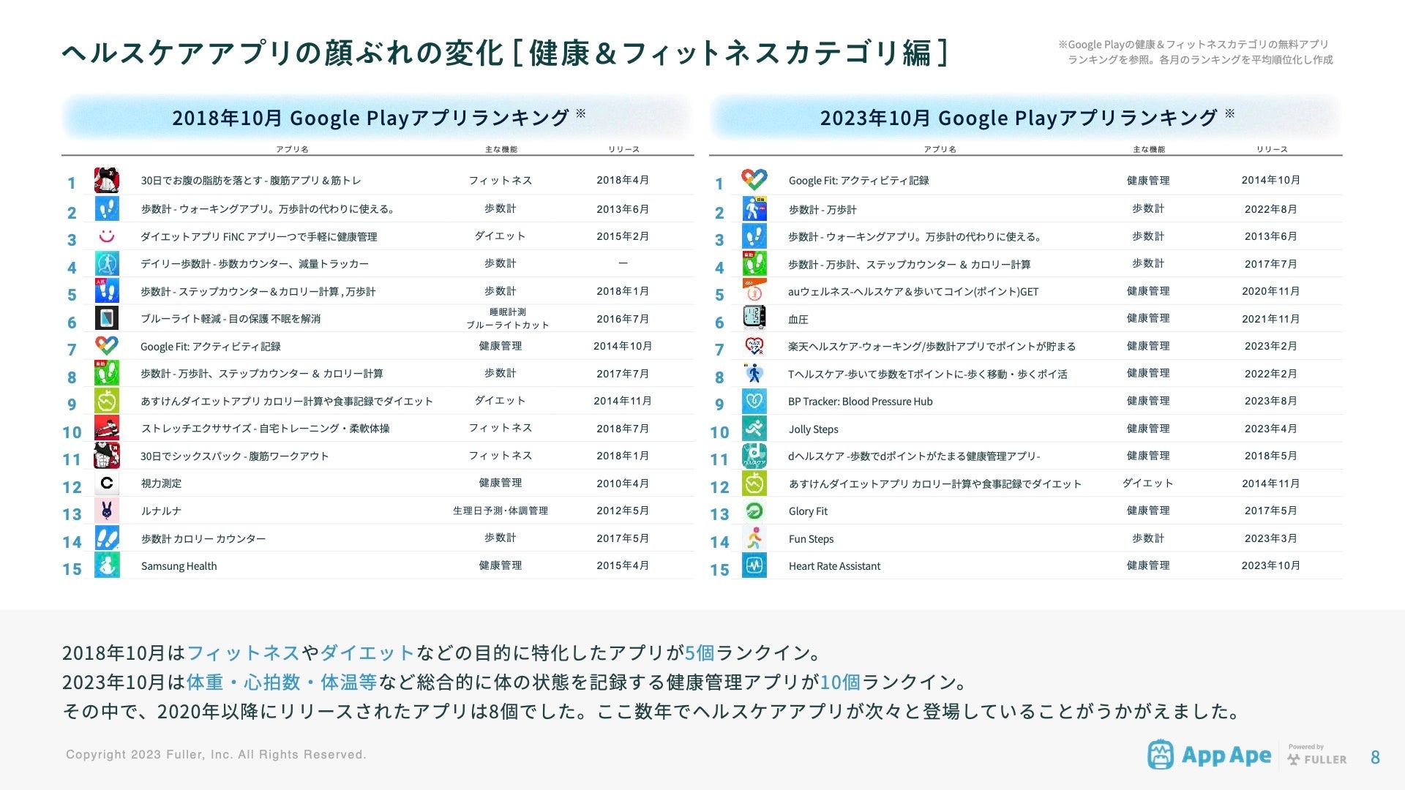Click the FiNC diet app smiley icon

(x=107, y=236)
